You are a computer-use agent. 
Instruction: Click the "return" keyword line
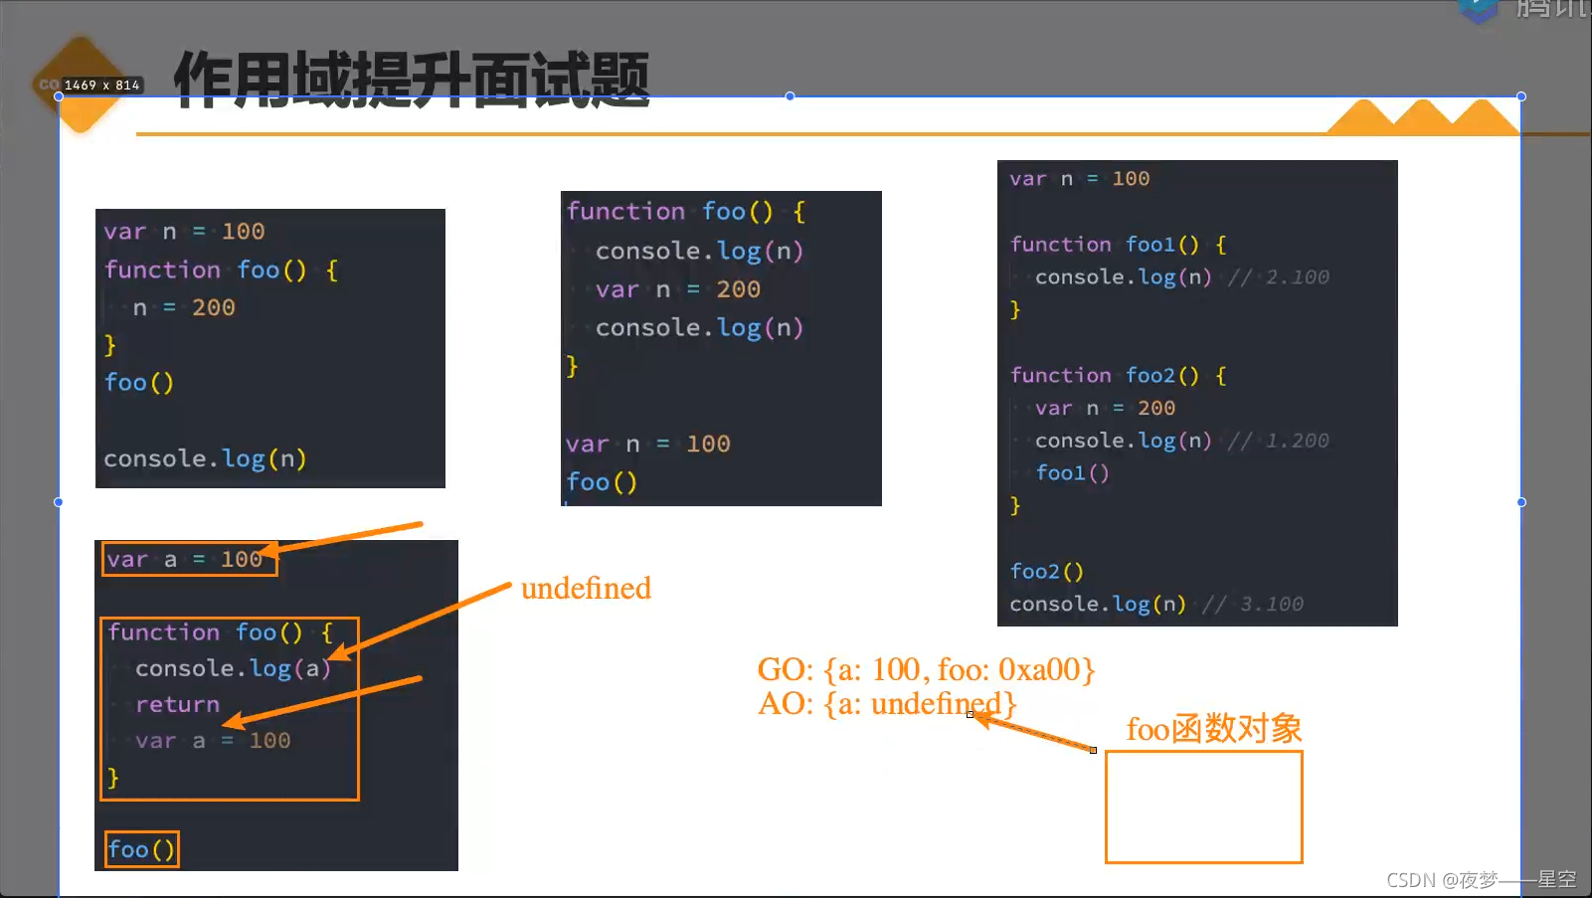point(177,705)
